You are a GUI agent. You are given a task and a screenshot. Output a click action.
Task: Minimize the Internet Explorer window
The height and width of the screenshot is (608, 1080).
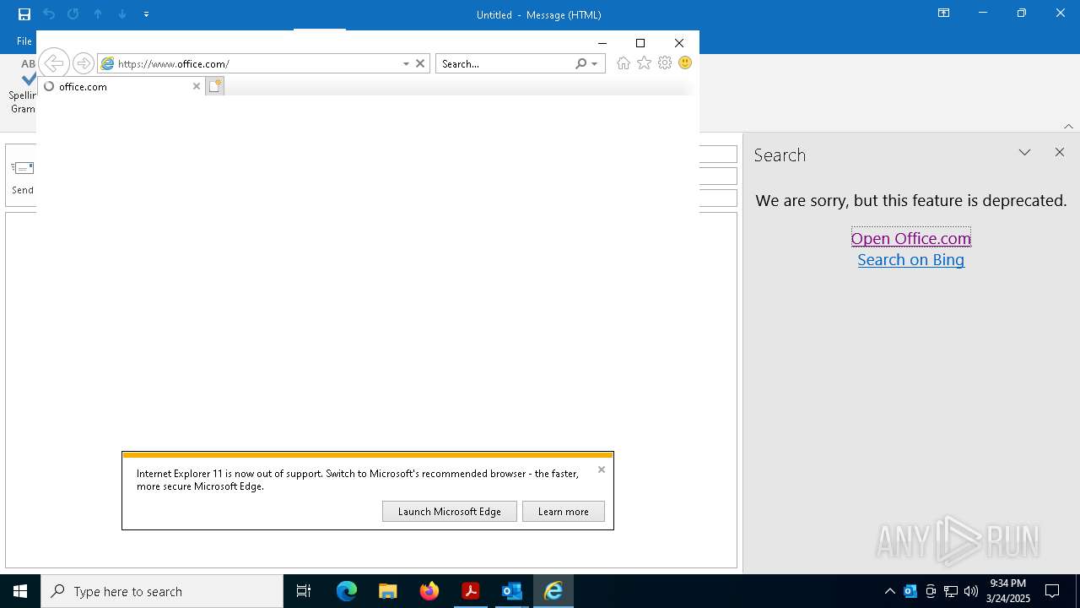point(602,43)
